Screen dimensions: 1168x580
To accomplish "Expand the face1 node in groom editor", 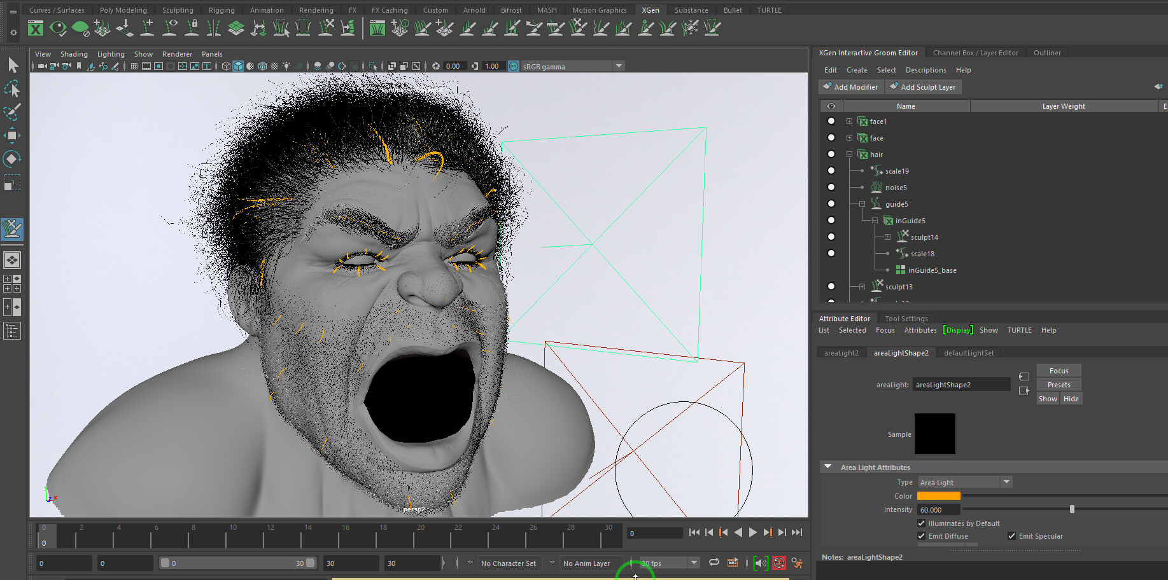I will pyautogui.click(x=849, y=121).
